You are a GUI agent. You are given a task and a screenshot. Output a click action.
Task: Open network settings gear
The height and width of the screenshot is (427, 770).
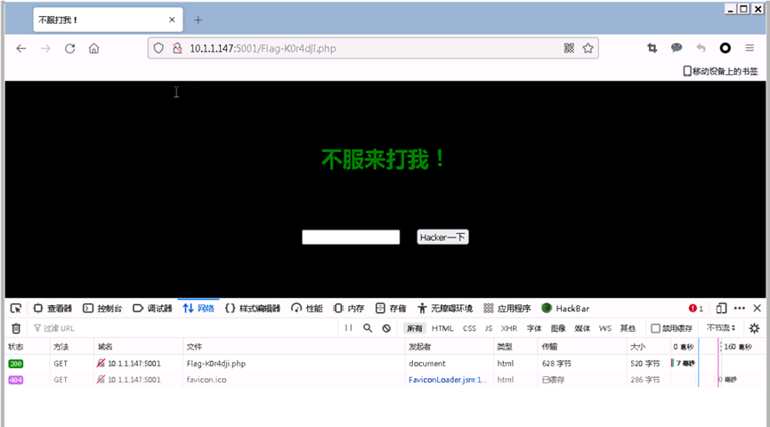[x=754, y=328]
